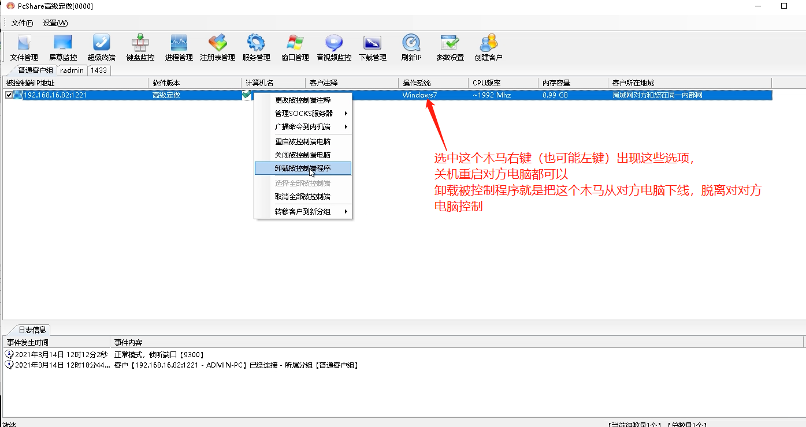
Task: Open the 文件(F) menu
Action: click(22, 23)
